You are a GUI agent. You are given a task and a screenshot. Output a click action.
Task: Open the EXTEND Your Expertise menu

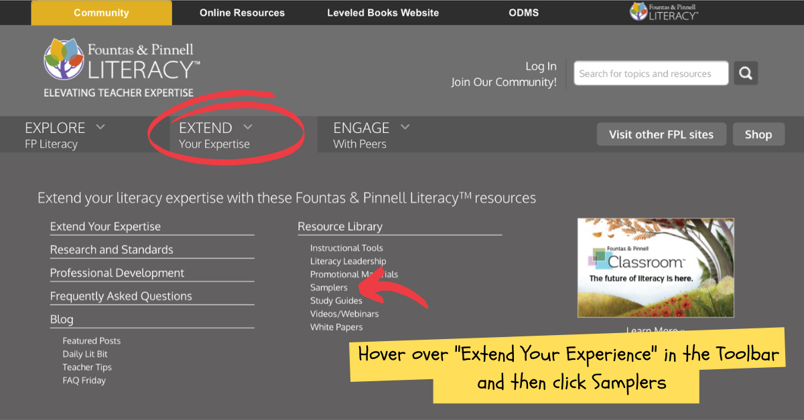click(216, 134)
